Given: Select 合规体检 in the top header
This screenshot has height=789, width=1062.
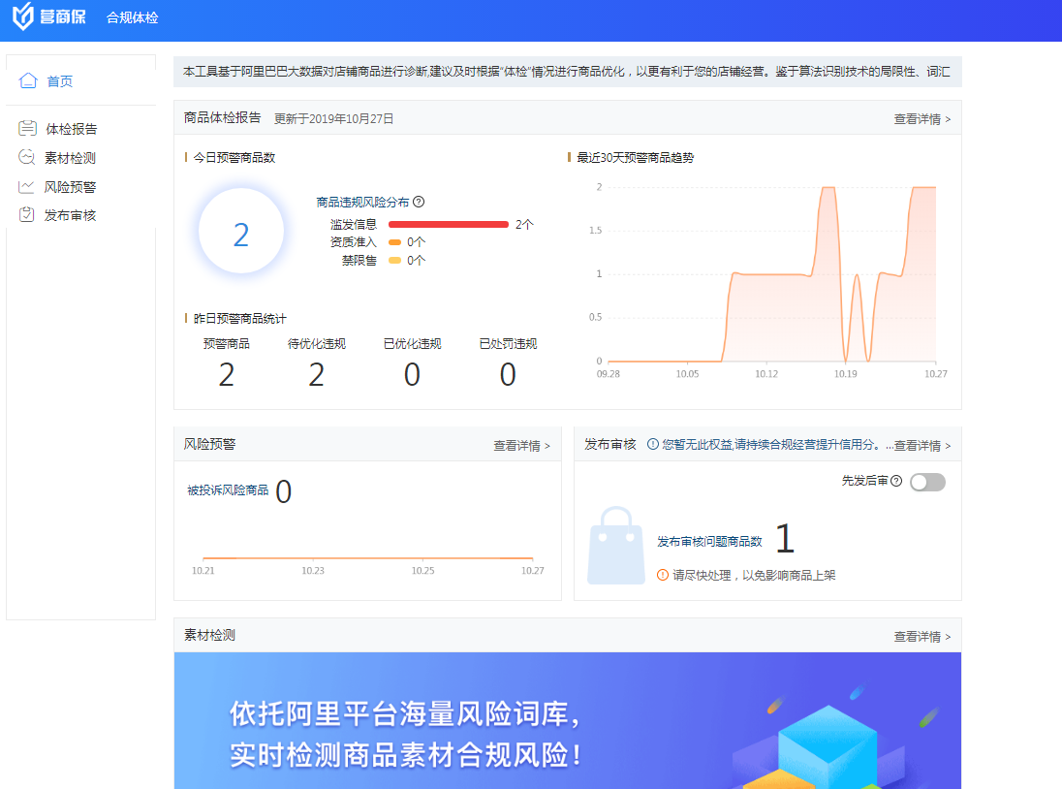Looking at the screenshot, I should pyautogui.click(x=133, y=18).
